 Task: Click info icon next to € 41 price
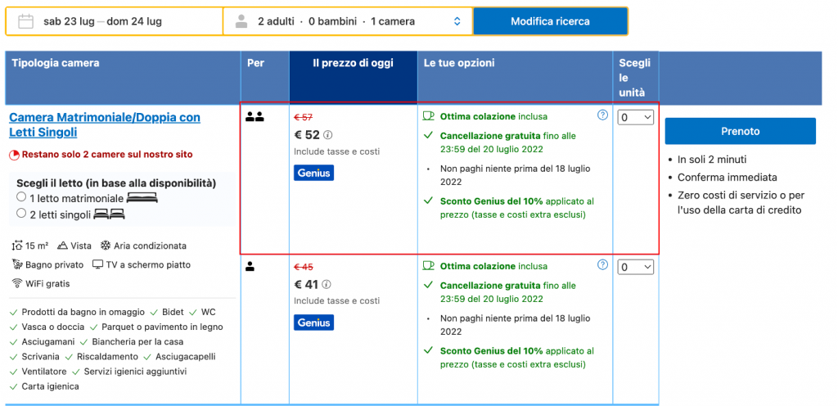click(x=327, y=285)
